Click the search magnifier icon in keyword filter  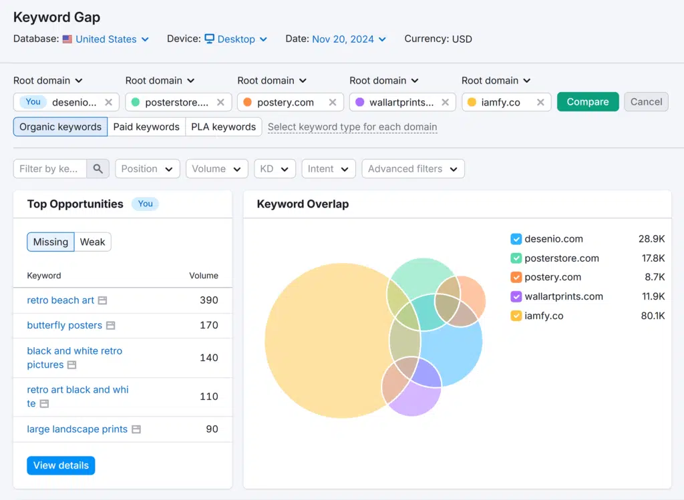click(98, 169)
